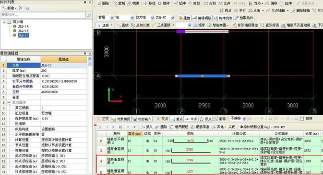Open the 剪力墙 subtype dropdown

(152, 18)
